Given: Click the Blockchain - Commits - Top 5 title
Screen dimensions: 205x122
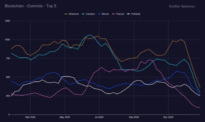Looking at the screenshot, I should click(x=30, y=6).
